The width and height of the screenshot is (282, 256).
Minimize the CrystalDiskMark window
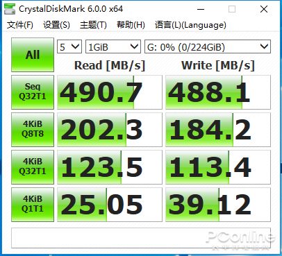pyautogui.click(x=201, y=9)
